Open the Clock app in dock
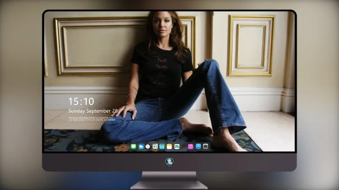339x190 pixels. [148, 146]
